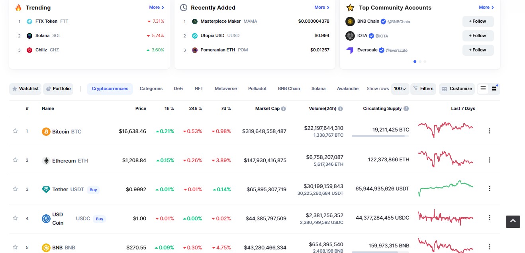Viewport: 525px width, 253px height.
Task: Open the Ethereum name link
Action: [64, 161]
